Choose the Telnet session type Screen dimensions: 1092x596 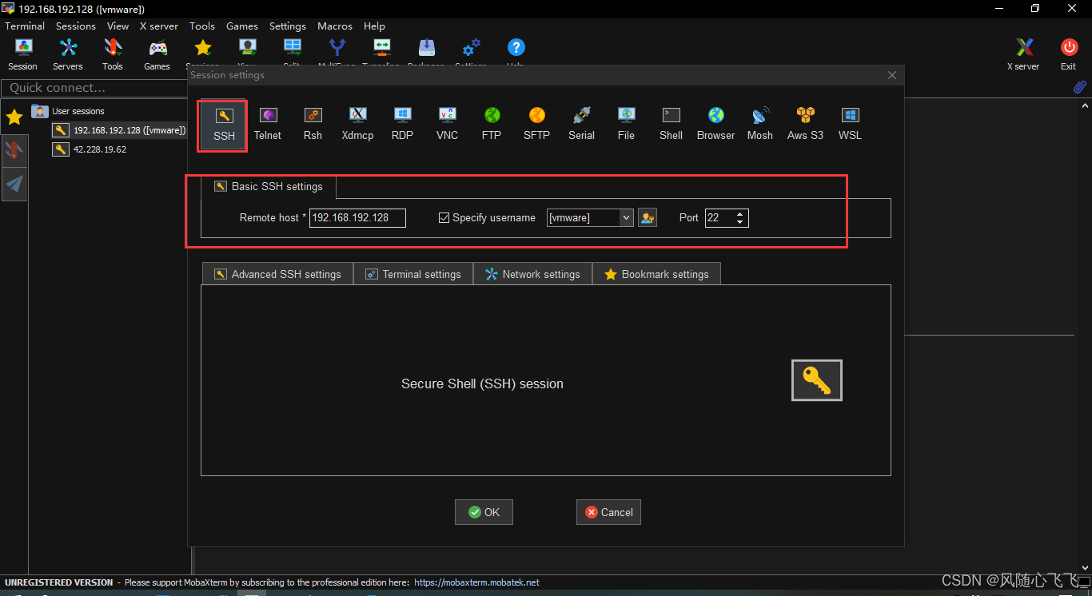[268, 125]
